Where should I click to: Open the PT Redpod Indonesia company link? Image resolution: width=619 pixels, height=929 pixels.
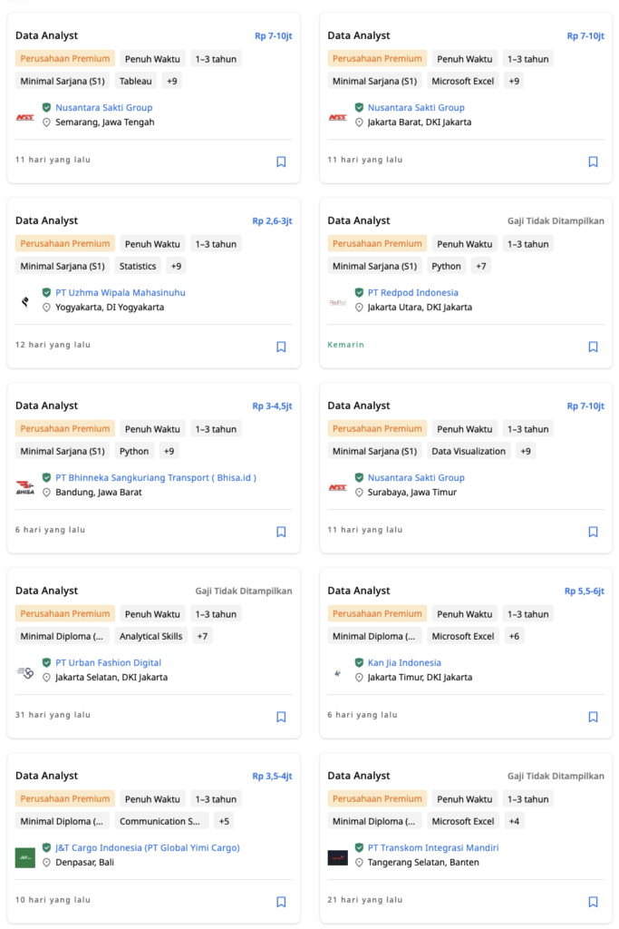(413, 293)
